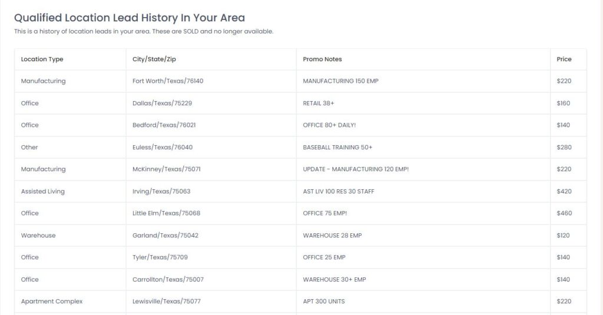Viewport: 603px width, 315px height.
Task: Click the AST LIV 100 RES 30 STAFF note
Action: (339, 192)
